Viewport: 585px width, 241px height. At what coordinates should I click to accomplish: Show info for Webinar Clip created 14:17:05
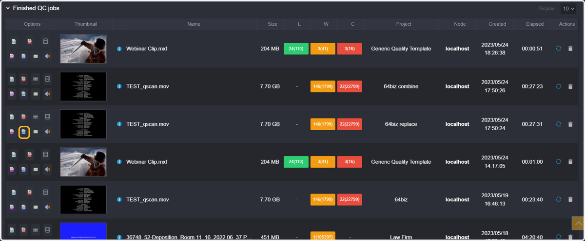119,162
